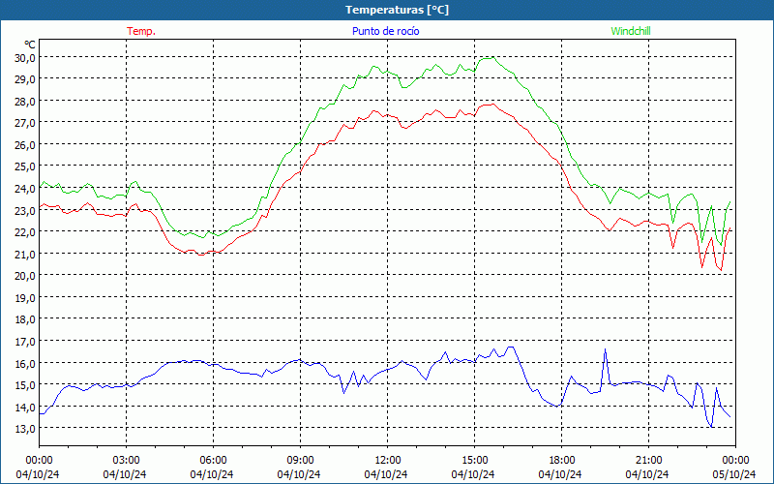Click the "Temperaturas [°C]" chart title
This screenshot has height=484, width=774.
click(397, 10)
